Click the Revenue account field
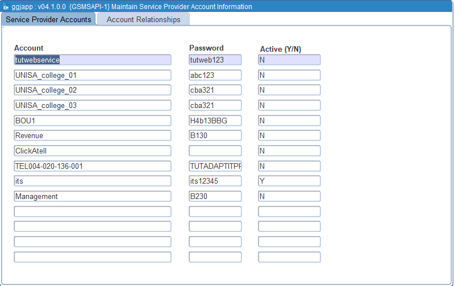This screenshot has height=286, width=455. pos(92,135)
